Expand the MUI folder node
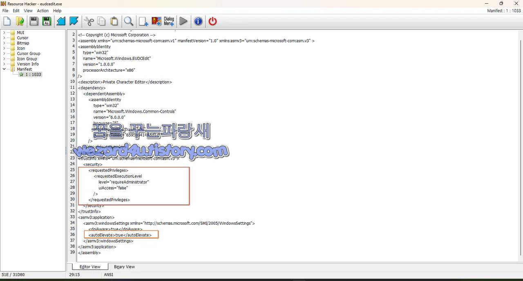This screenshot has width=523, height=281. [x=4, y=33]
